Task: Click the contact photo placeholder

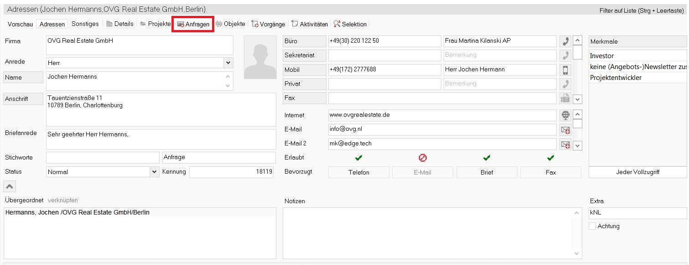Action: tap(260, 58)
